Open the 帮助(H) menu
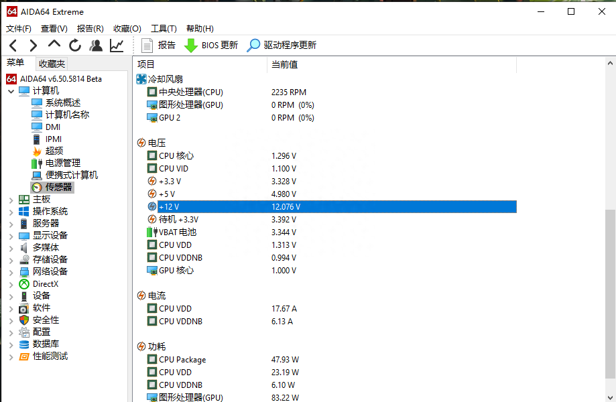Image resolution: width=616 pixels, height=402 pixels. pos(200,29)
